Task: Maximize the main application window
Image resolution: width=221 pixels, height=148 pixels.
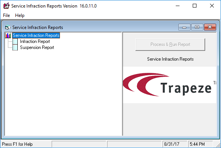Action: [195, 6]
